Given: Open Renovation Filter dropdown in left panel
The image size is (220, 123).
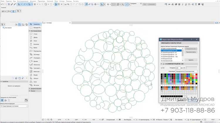Looking at the screenshot, I should point(14,106).
